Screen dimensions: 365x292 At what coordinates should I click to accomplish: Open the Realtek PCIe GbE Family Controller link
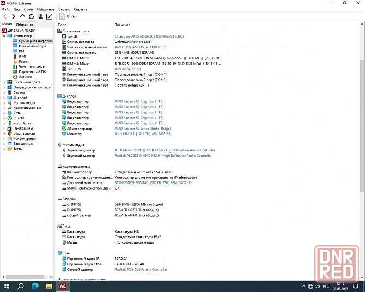click(x=141, y=270)
